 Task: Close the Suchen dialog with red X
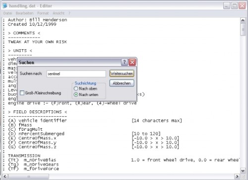pos(132,62)
